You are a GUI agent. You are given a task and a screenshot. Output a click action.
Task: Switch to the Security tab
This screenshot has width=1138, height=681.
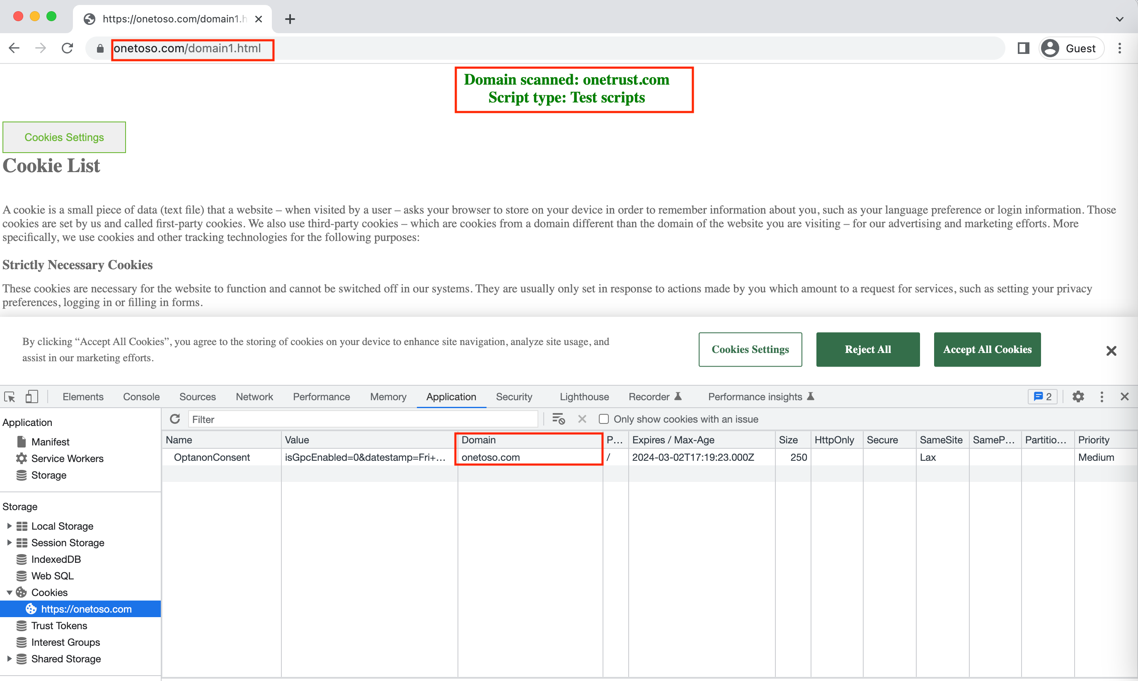click(514, 396)
